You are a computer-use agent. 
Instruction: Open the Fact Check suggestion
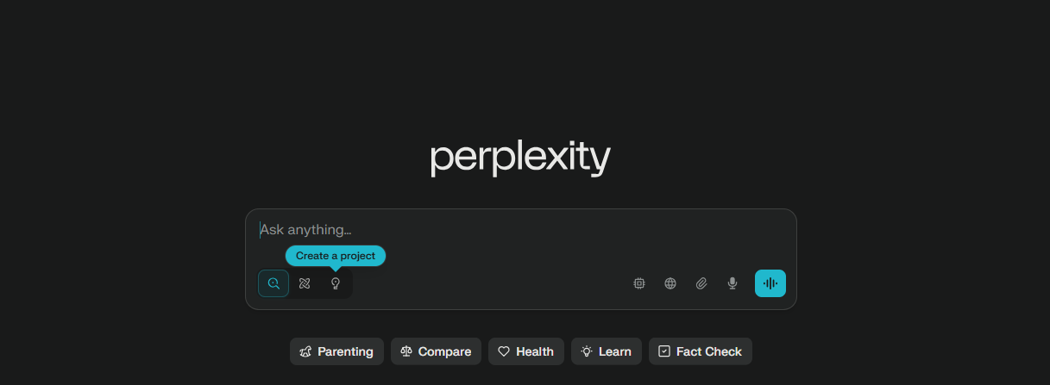click(701, 351)
